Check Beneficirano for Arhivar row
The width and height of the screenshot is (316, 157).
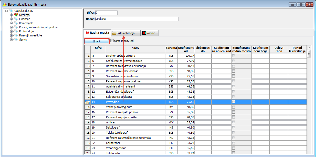tap(233, 122)
